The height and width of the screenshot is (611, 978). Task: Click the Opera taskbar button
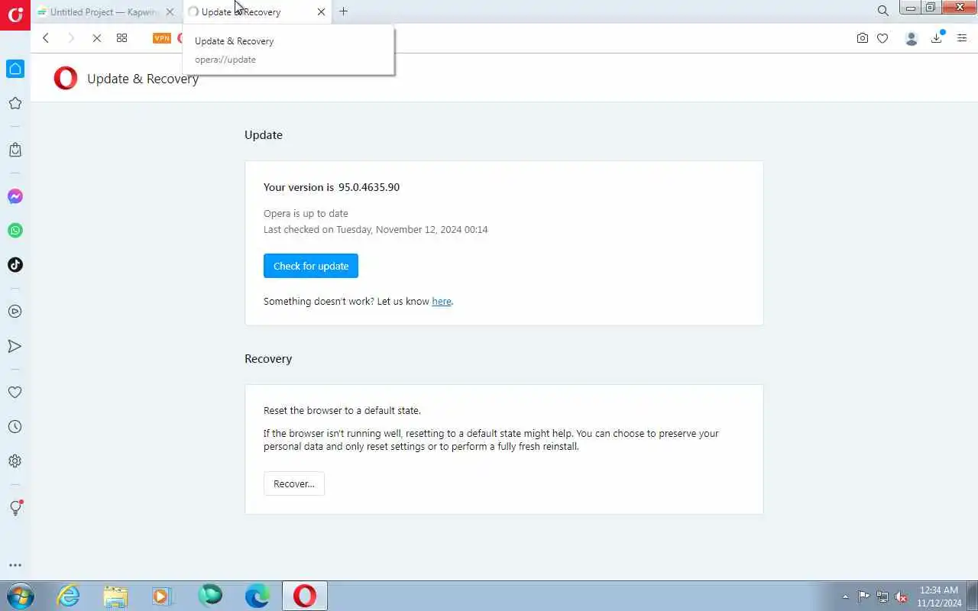(305, 596)
